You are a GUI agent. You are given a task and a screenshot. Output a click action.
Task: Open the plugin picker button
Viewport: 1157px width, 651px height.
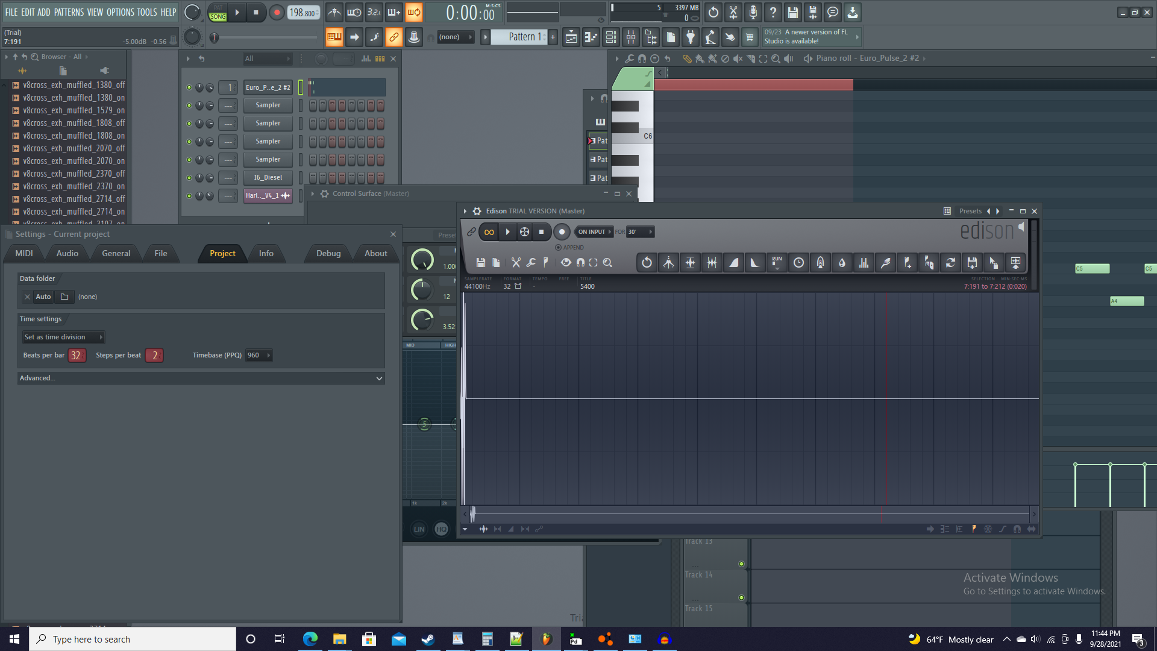point(691,37)
